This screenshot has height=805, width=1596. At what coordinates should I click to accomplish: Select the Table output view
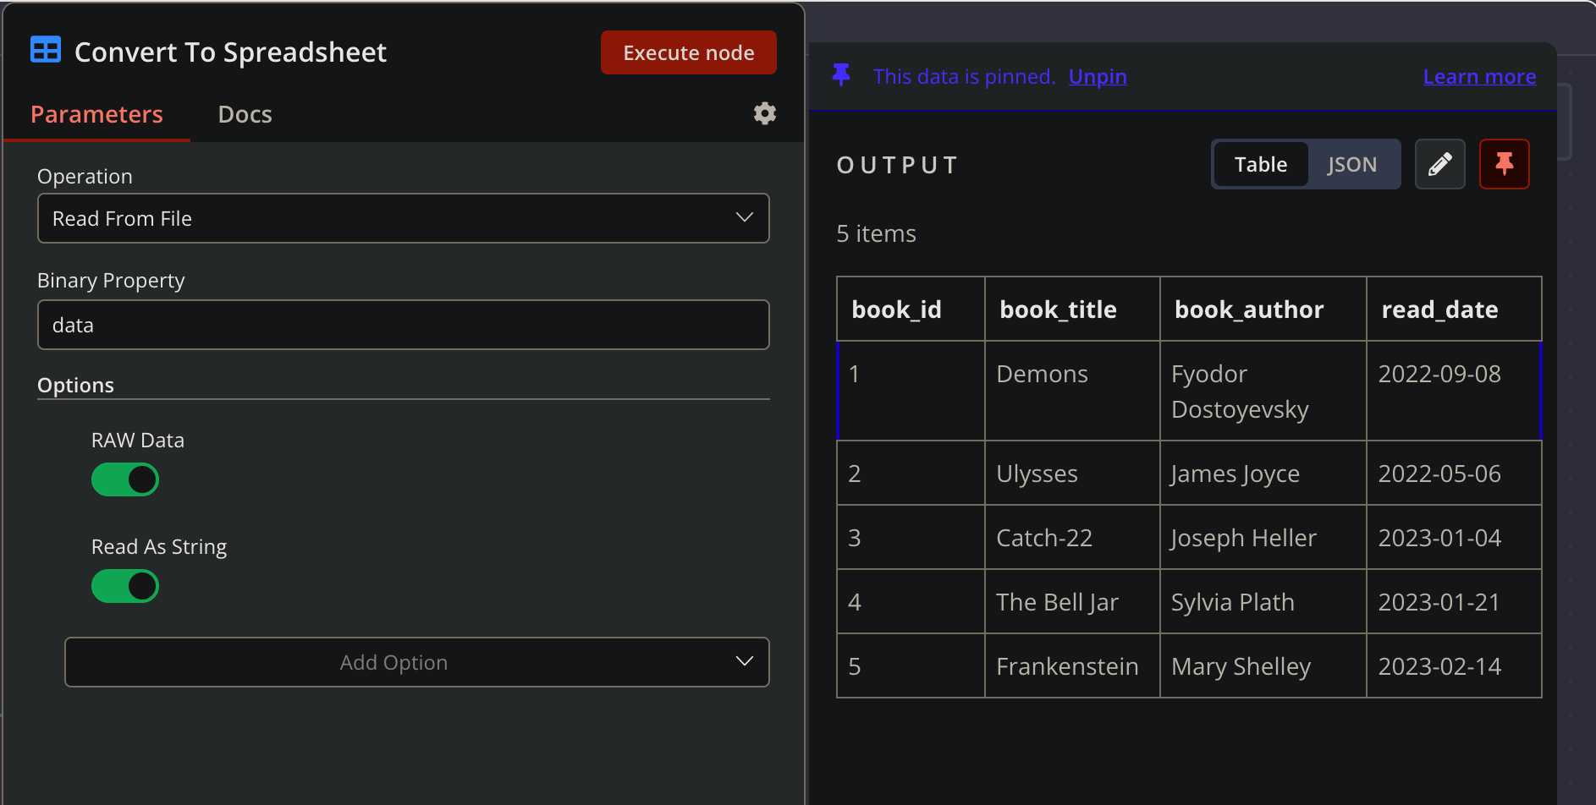point(1260,164)
